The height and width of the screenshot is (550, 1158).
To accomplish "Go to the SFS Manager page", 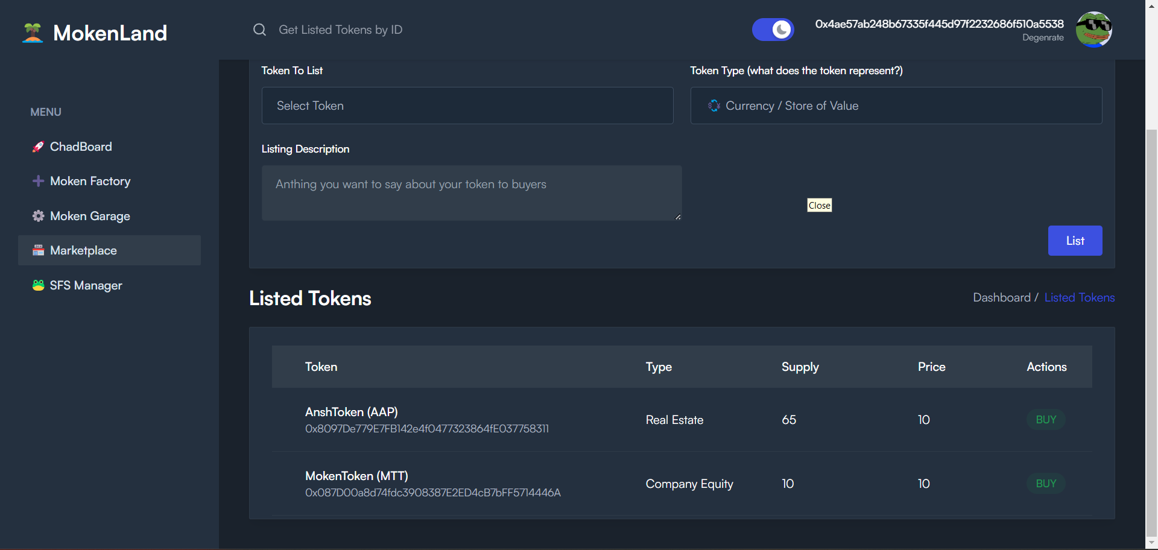I will point(86,285).
